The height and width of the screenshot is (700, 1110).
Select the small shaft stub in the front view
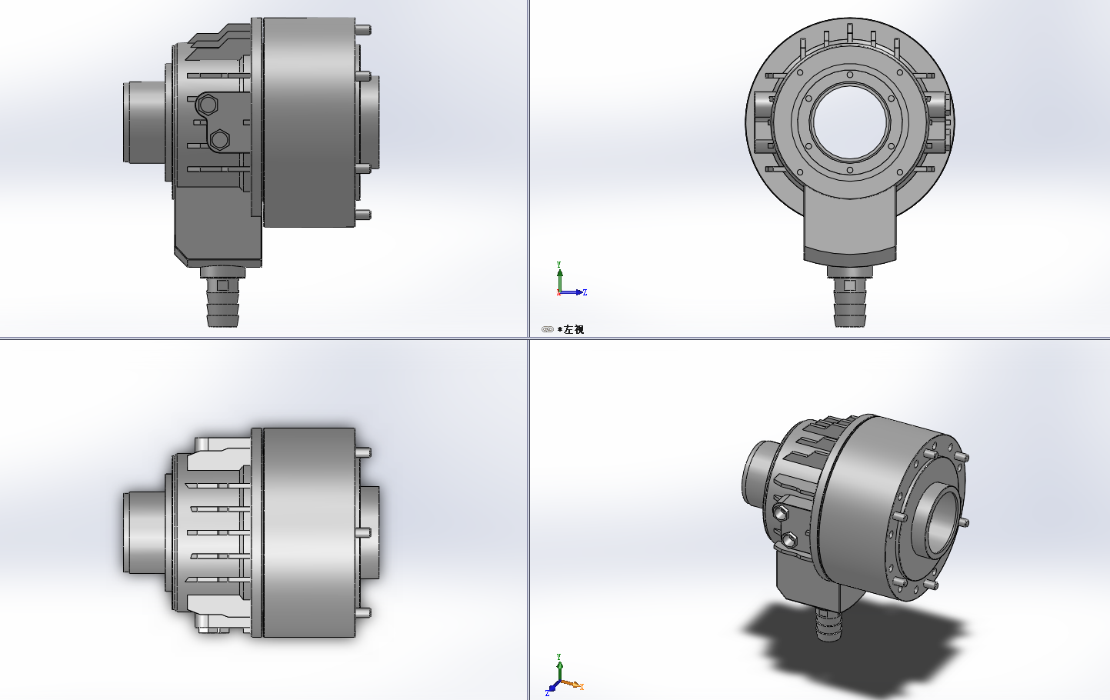click(144, 122)
